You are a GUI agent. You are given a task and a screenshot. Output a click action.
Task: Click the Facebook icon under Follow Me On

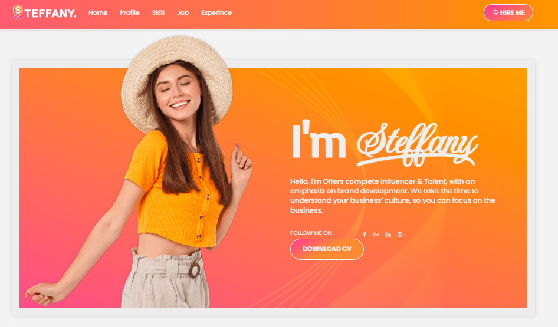pos(365,234)
